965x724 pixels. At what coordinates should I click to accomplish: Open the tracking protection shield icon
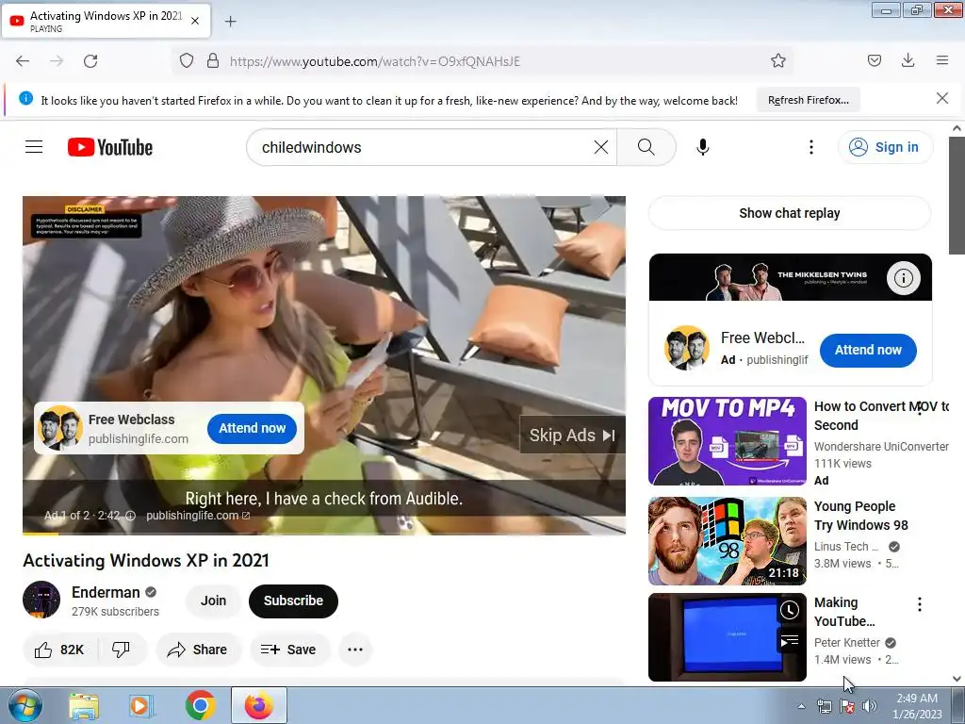tap(187, 60)
